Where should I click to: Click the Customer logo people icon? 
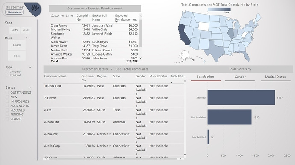pos(35,8)
